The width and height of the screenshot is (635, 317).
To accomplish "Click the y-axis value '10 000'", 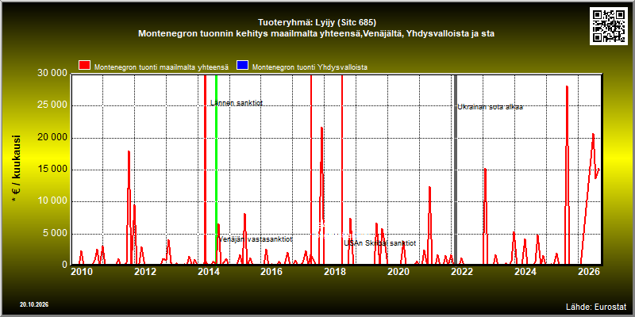I will coord(52,201).
